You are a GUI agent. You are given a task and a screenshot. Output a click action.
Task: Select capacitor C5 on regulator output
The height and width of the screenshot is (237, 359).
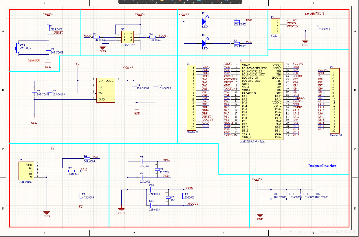[x=156, y=85]
